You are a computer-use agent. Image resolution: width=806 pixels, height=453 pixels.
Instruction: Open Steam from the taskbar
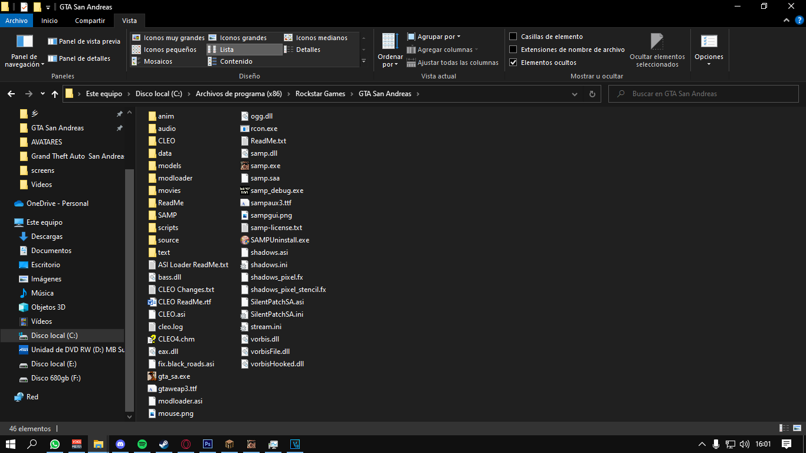[164, 444]
